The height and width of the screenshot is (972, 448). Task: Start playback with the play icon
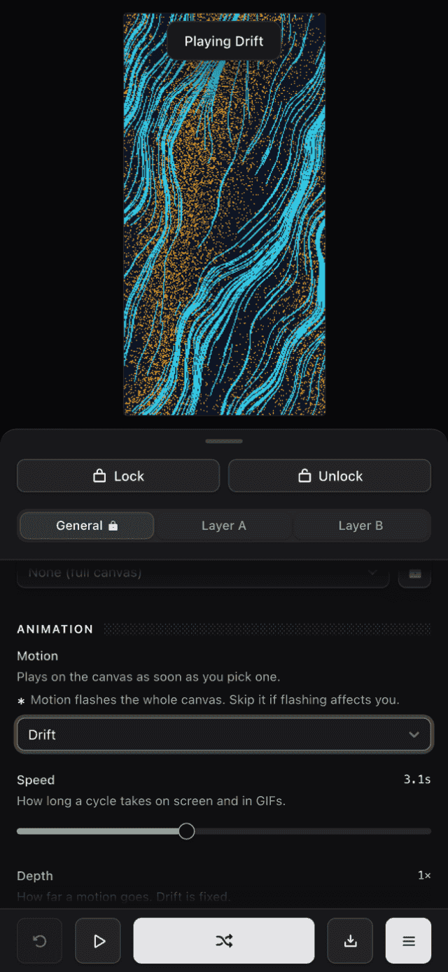(98, 941)
